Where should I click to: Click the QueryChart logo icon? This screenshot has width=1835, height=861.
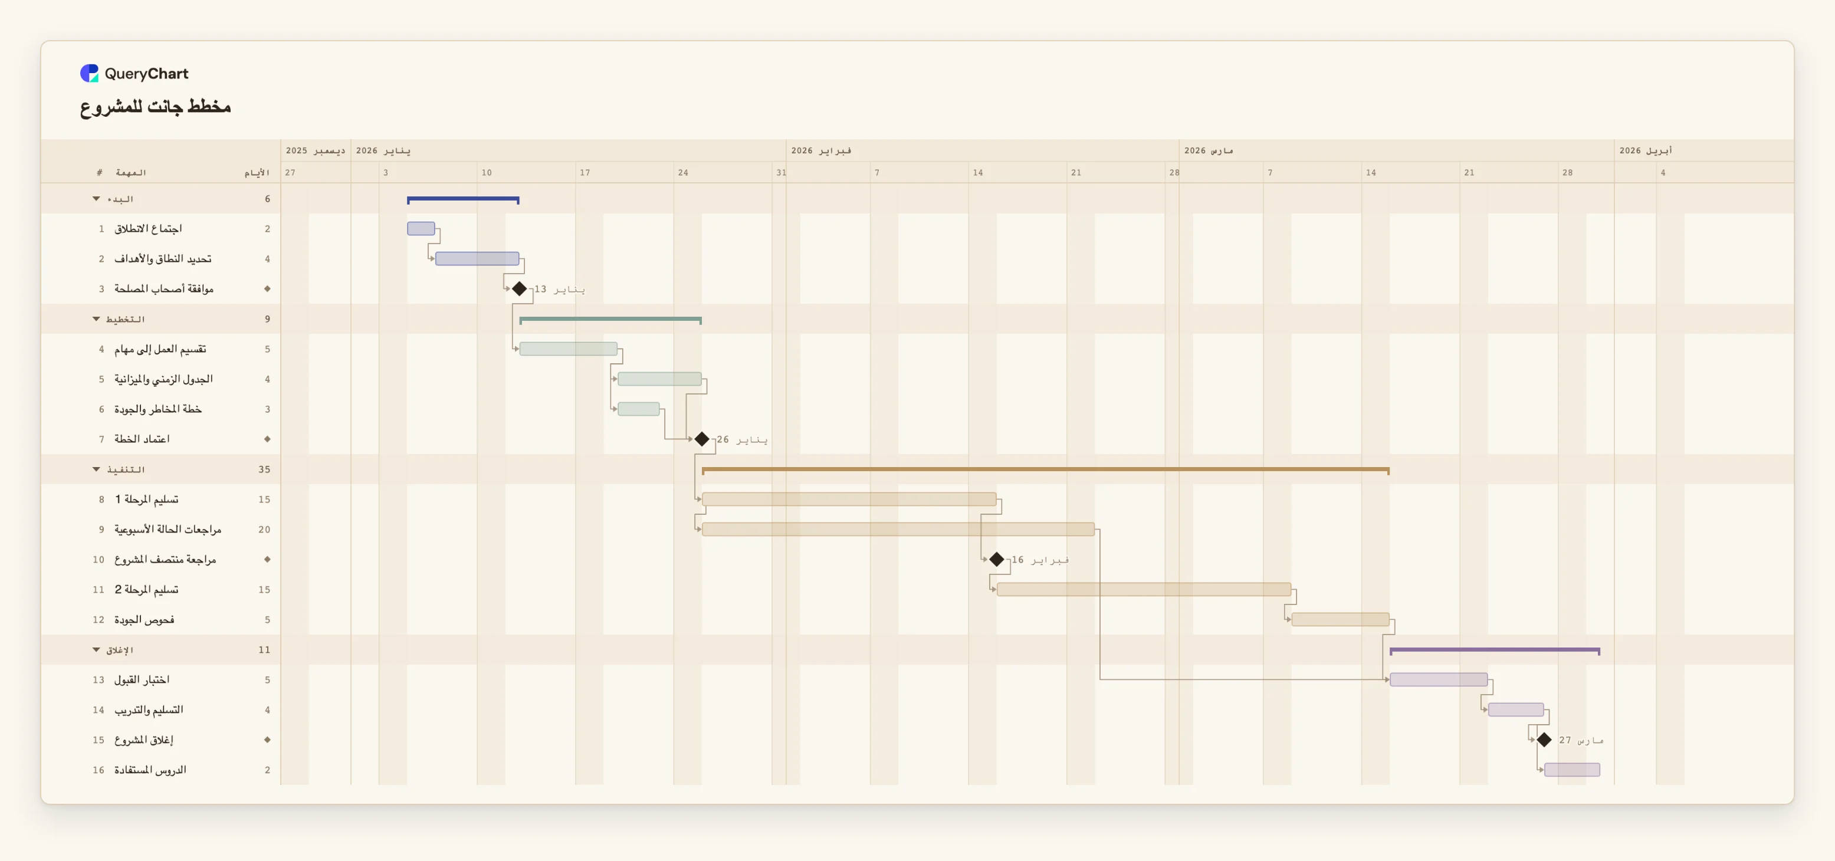(x=89, y=73)
